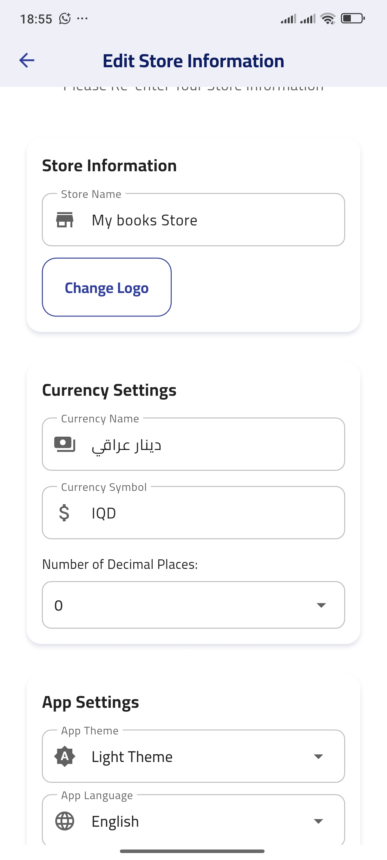Tap the globe icon for App Language

64,821
